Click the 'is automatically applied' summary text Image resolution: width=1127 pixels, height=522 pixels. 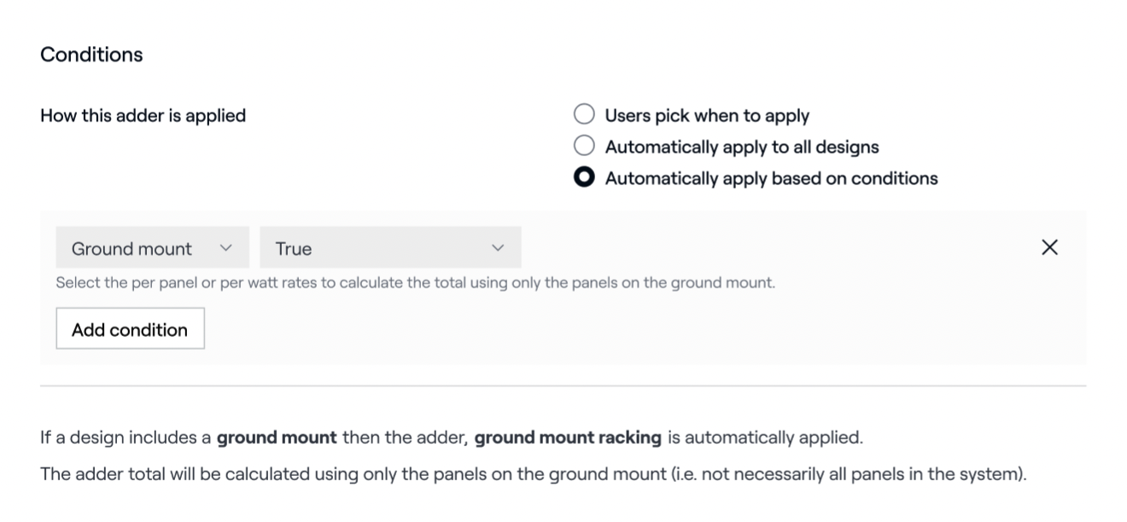[x=765, y=438]
